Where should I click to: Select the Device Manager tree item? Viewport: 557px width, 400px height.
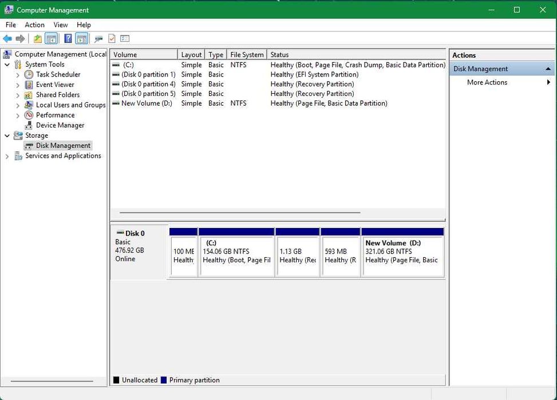(x=60, y=125)
